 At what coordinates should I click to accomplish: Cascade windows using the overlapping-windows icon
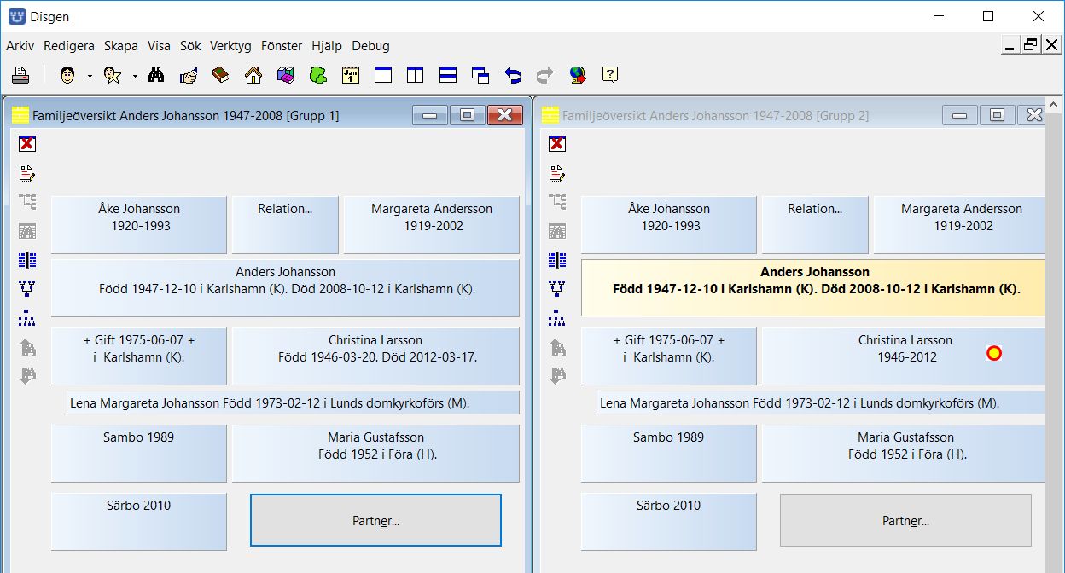(480, 75)
